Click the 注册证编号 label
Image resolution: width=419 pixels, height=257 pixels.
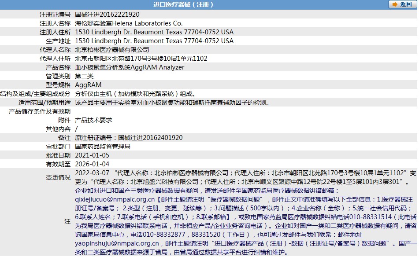coord(55,15)
